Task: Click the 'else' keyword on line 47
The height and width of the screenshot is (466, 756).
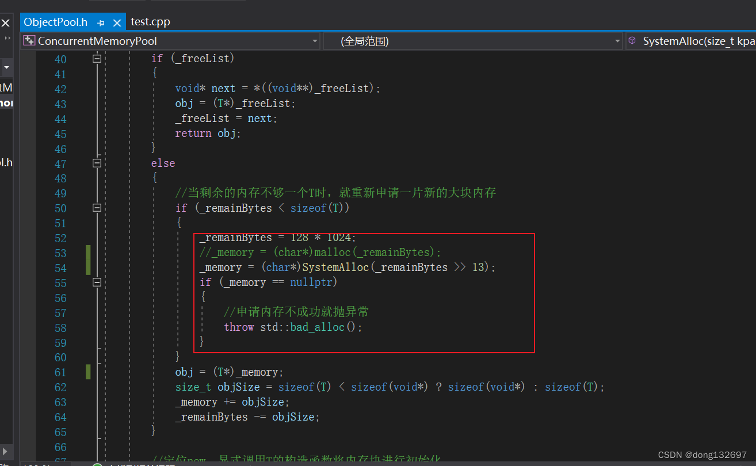Action: pos(163,163)
